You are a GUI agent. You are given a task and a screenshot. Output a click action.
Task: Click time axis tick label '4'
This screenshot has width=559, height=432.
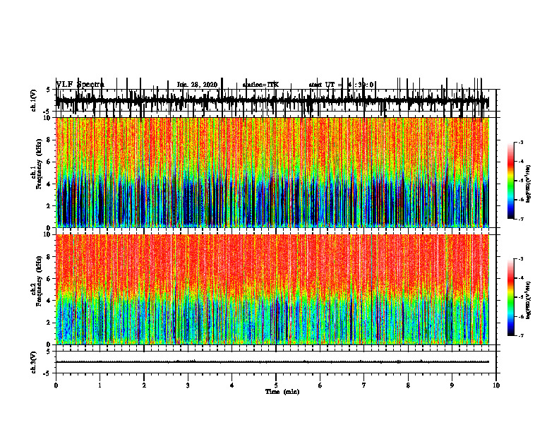(x=232, y=385)
